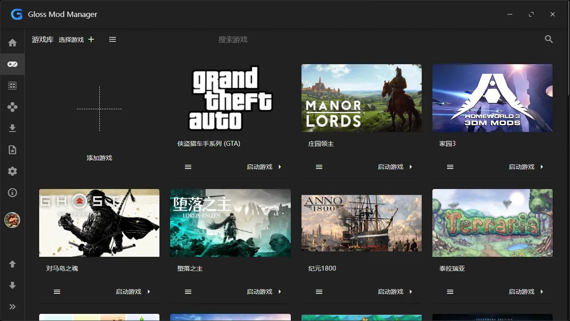Open the Home page from the sidebar

[12, 41]
